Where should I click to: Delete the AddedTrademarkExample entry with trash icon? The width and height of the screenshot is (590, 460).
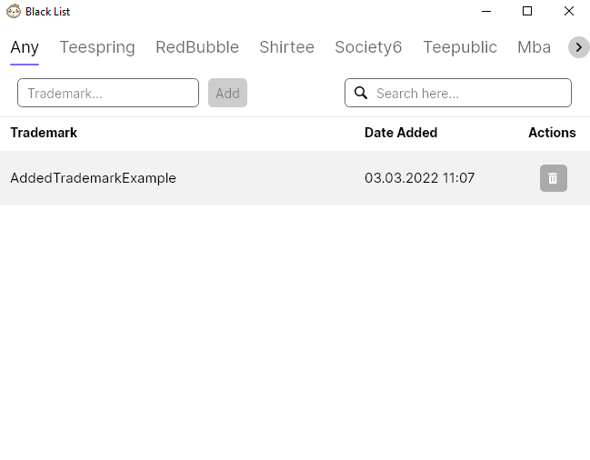tap(553, 178)
